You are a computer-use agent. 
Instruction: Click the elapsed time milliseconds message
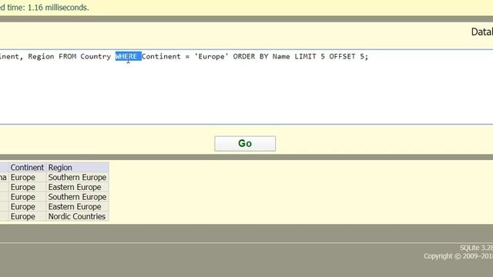(x=45, y=8)
